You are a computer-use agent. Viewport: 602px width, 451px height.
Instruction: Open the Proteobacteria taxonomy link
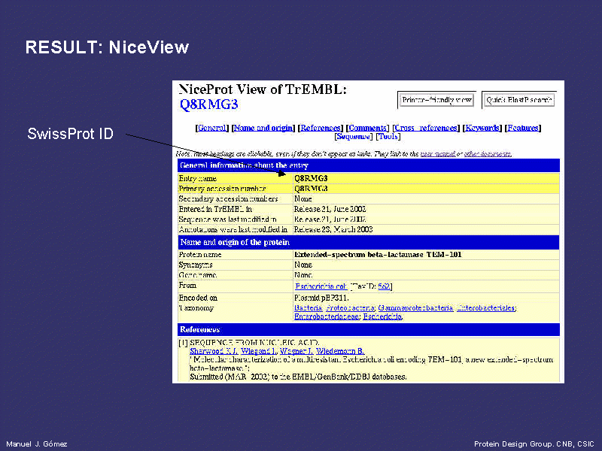pyautogui.click(x=350, y=308)
